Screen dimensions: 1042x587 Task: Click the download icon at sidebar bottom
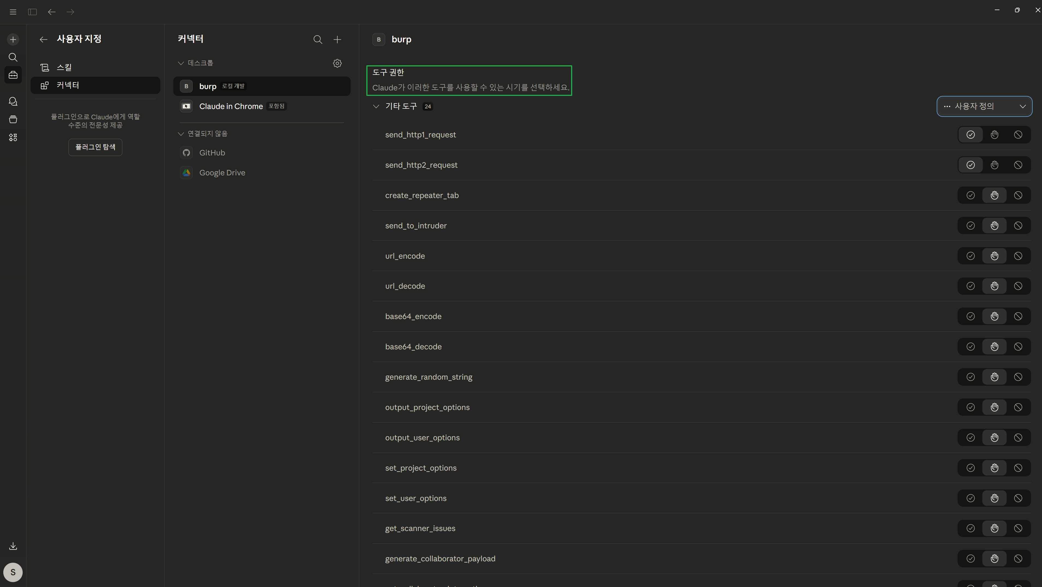coord(13,546)
